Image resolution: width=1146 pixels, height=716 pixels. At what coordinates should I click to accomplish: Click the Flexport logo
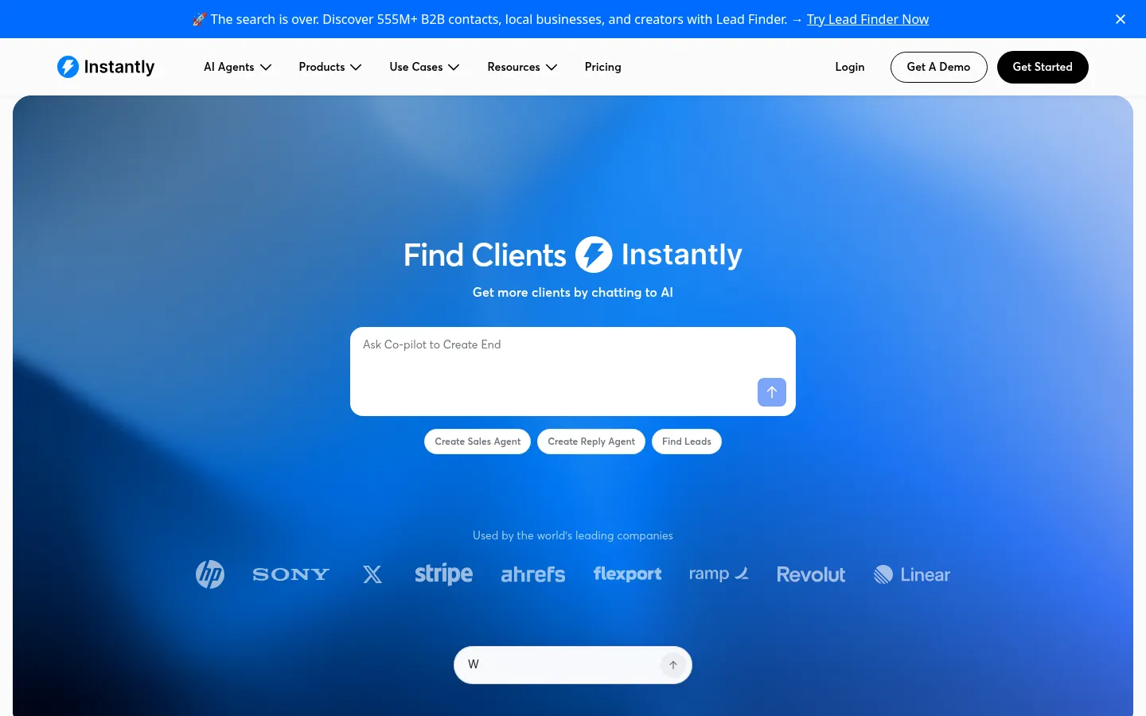(627, 574)
